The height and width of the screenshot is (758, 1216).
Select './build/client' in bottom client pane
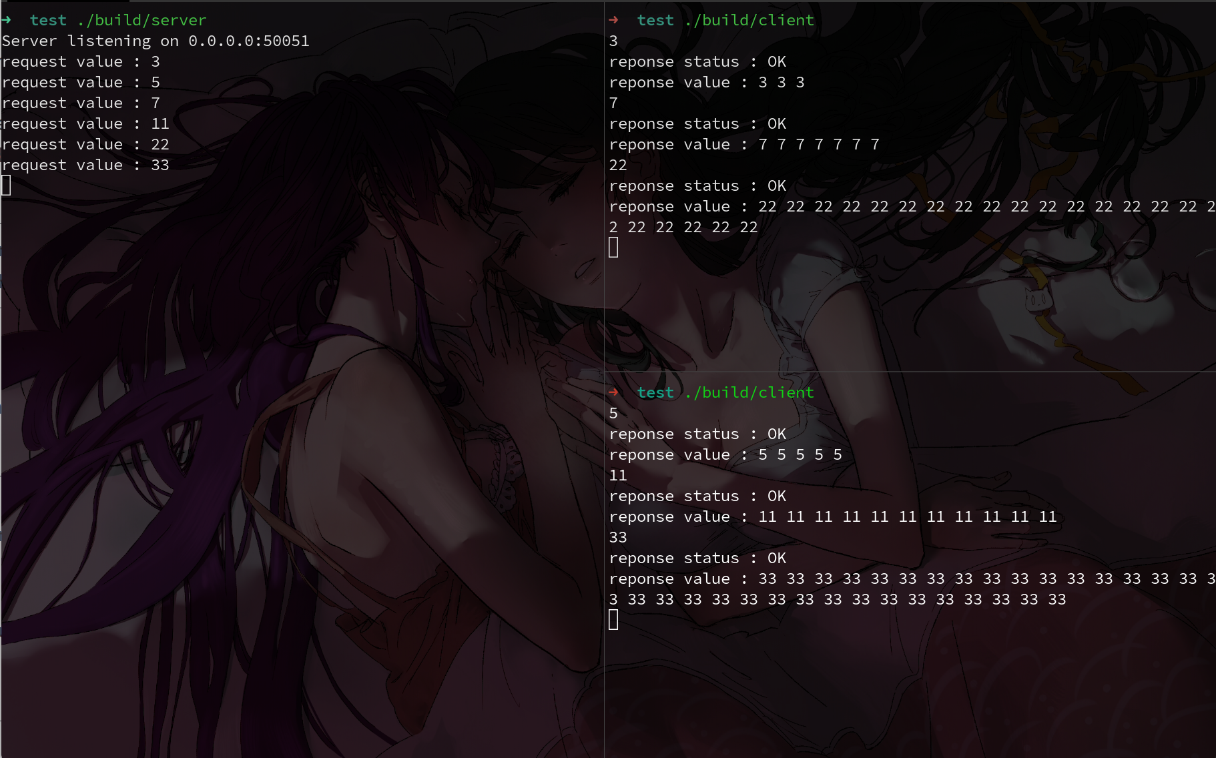(x=749, y=393)
